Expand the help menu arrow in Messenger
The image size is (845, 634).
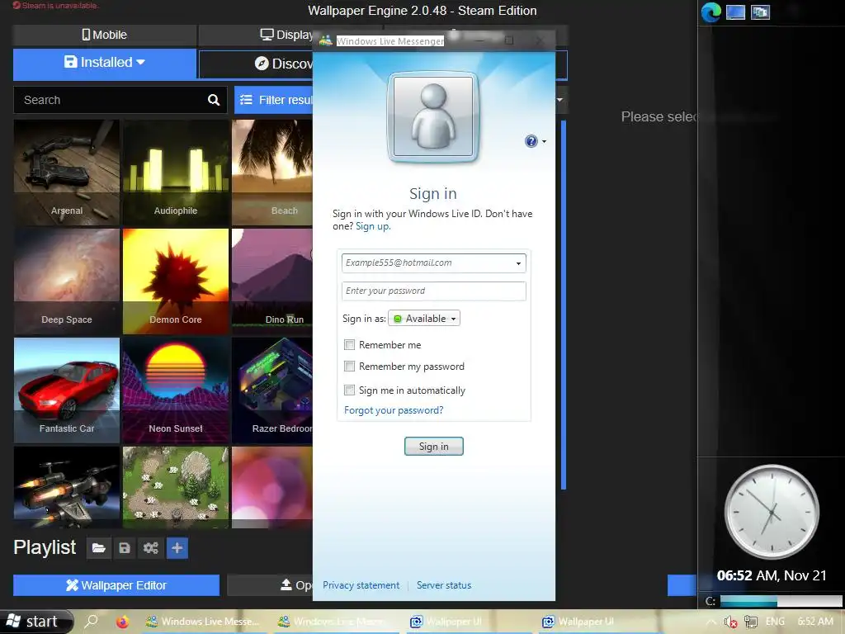click(x=544, y=141)
